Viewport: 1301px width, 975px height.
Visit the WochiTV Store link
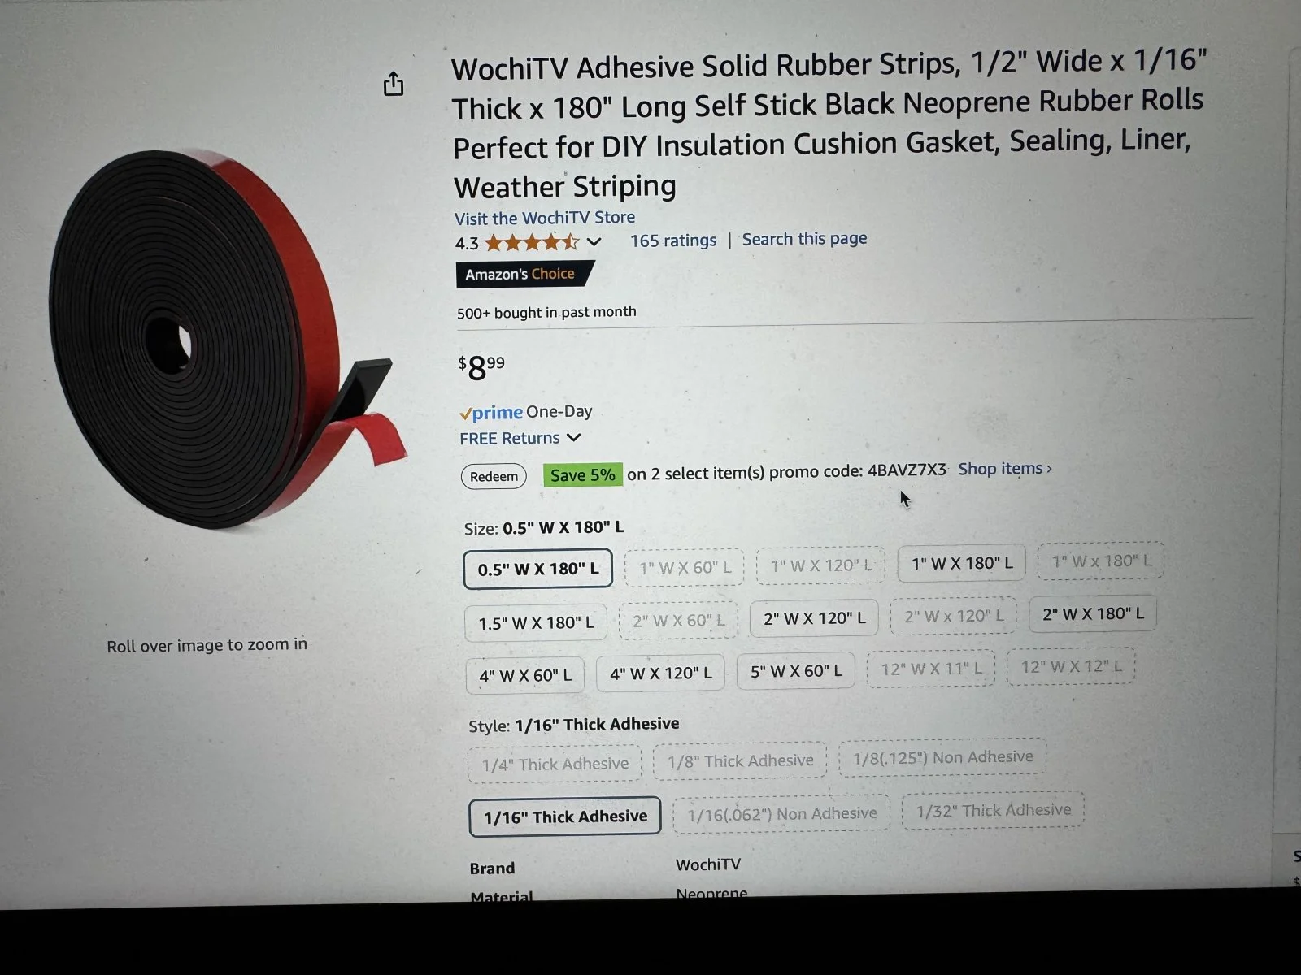pos(545,219)
